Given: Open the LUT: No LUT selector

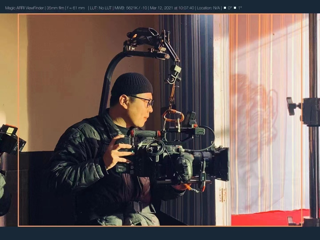Looking at the screenshot, I should tap(101, 8).
